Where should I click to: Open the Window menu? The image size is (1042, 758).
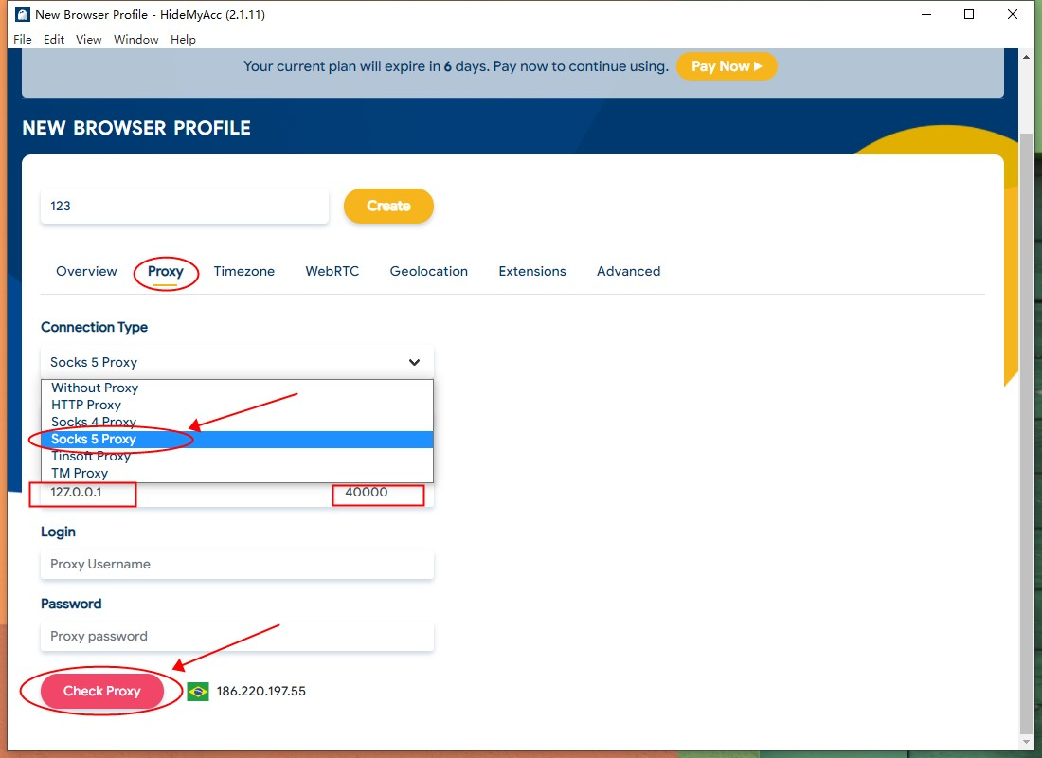point(136,39)
